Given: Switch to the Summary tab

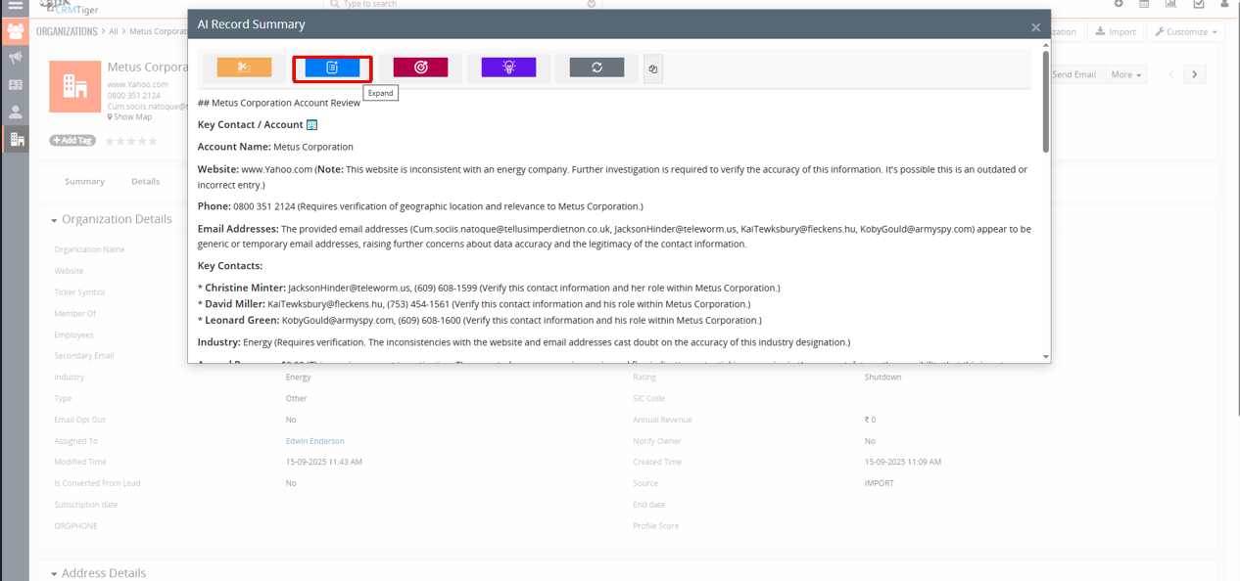Looking at the screenshot, I should pos(84,181).
